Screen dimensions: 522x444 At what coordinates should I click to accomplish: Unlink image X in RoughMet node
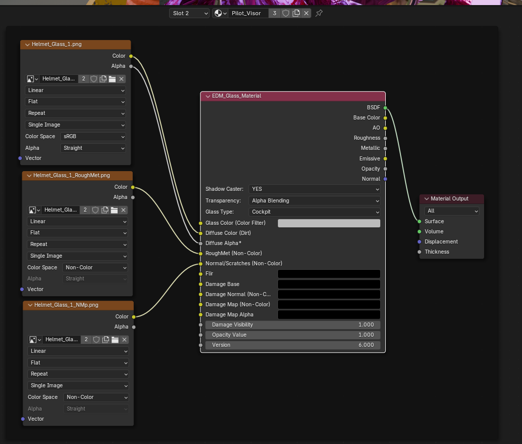click(124, 210)
